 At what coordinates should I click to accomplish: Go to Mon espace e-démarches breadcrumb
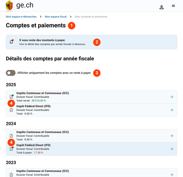(21, 17)
